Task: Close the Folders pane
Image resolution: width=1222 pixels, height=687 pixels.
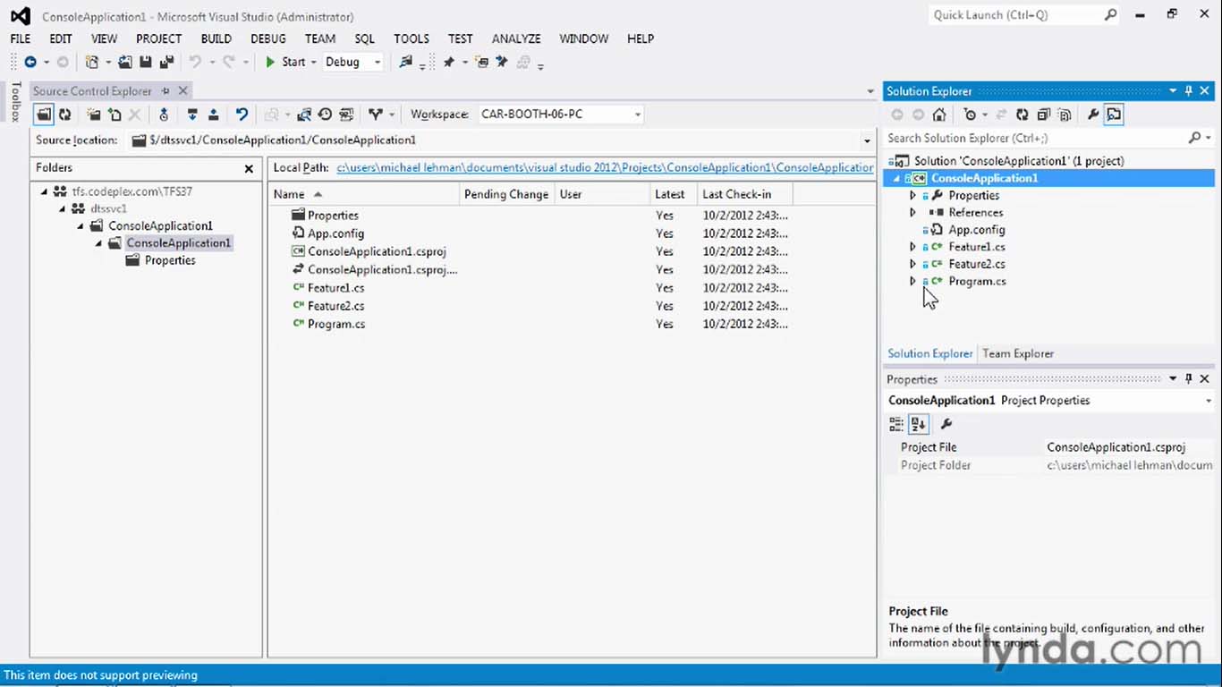Action: [x=249, y=168]
